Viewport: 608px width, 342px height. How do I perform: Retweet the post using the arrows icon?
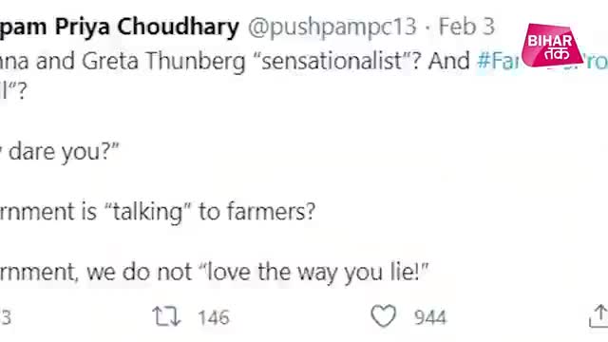click(x=166, y=316)
